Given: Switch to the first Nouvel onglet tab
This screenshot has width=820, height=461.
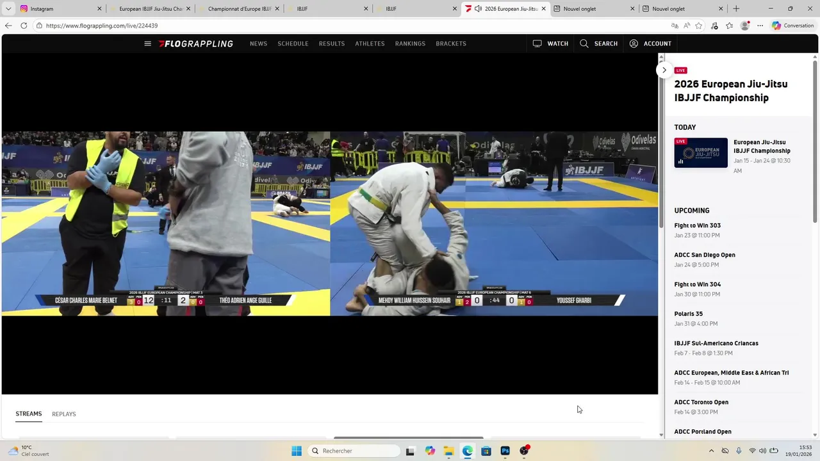Looking at the screenshot, I should (x=594, y=9).
